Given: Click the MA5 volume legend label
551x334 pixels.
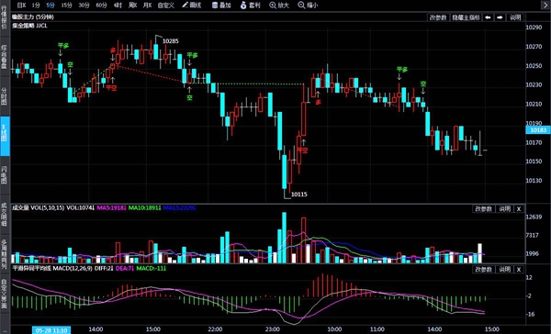Looking at the screenshot, I should (x=111, y=208).
